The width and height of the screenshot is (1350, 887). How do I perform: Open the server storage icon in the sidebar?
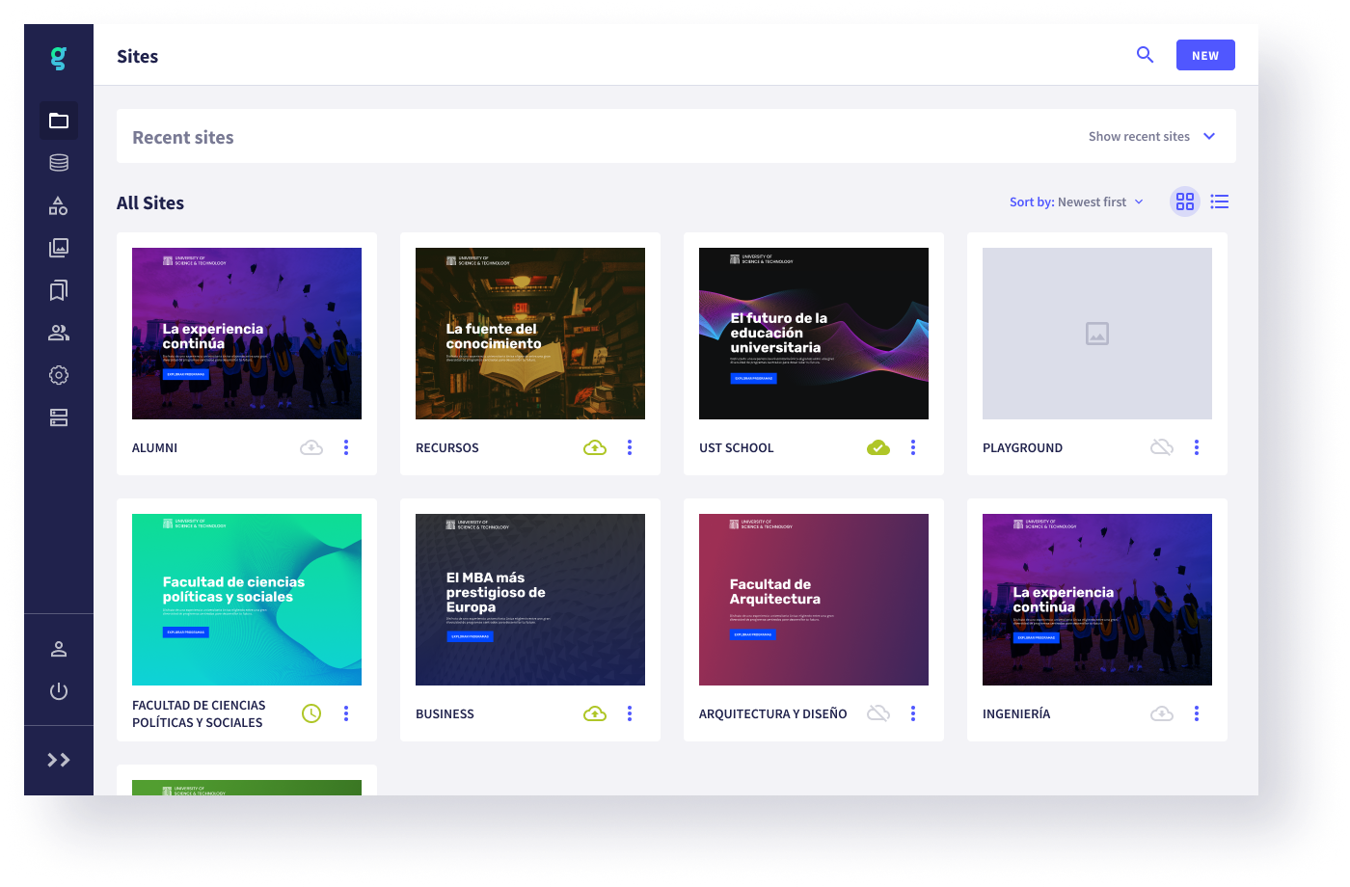[59, 417]
